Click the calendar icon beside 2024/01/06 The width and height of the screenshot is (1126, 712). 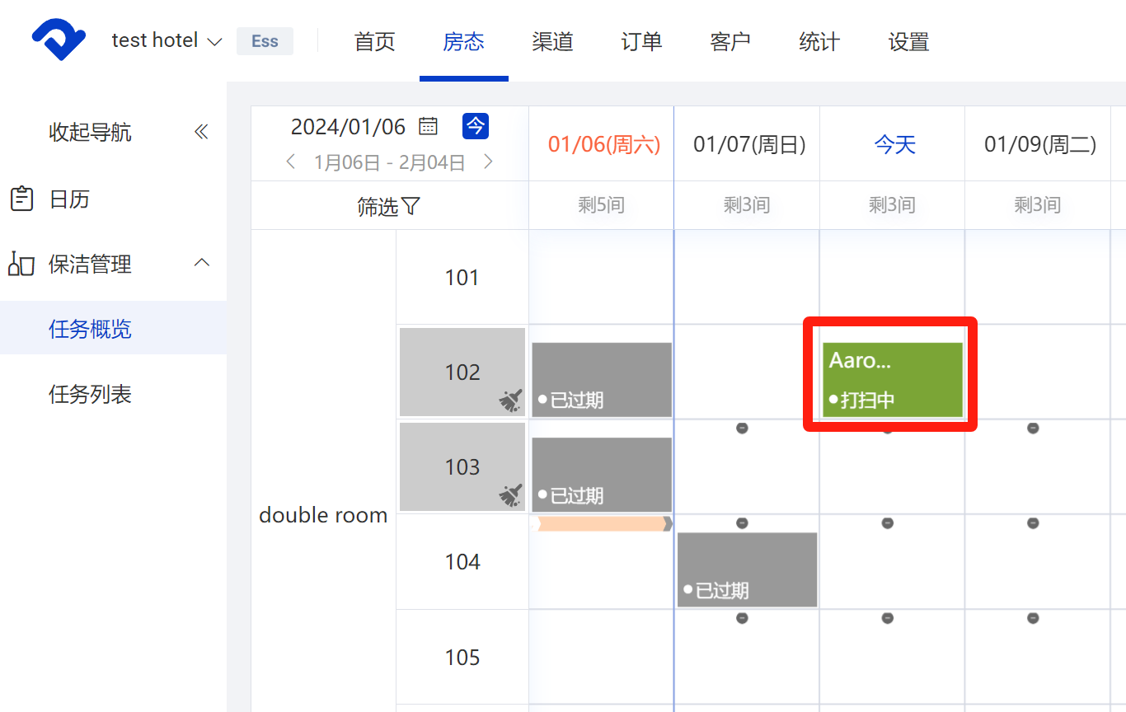click(x=428, y=126)
